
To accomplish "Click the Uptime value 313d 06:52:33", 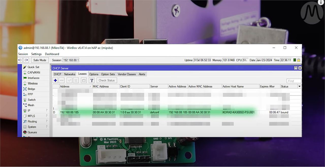I will click(202, 60).
